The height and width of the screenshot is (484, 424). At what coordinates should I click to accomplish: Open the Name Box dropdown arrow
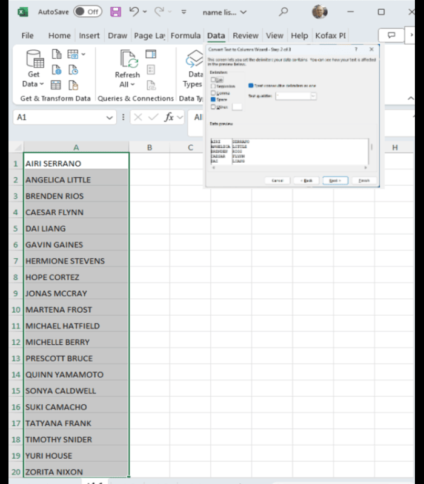(x=110, y=117)
